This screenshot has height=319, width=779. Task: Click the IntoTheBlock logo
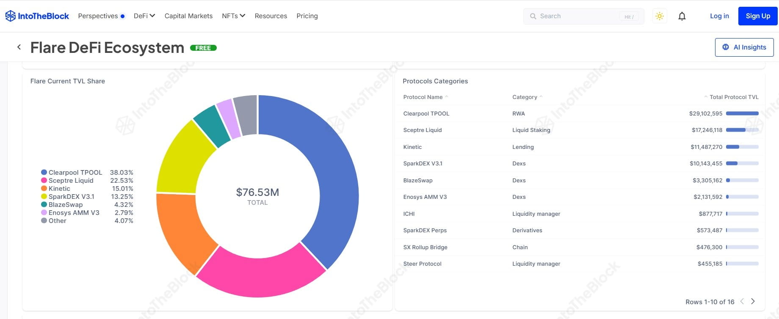pos(37,16)
